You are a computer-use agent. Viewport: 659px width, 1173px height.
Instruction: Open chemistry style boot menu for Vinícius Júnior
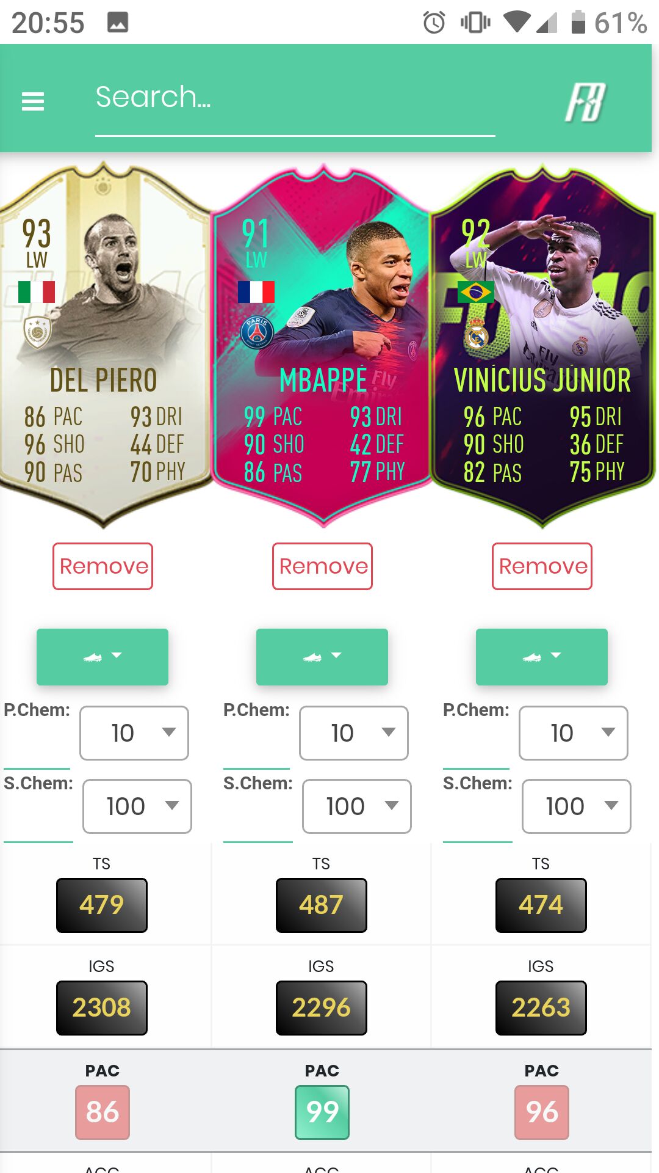coord(542,657)
